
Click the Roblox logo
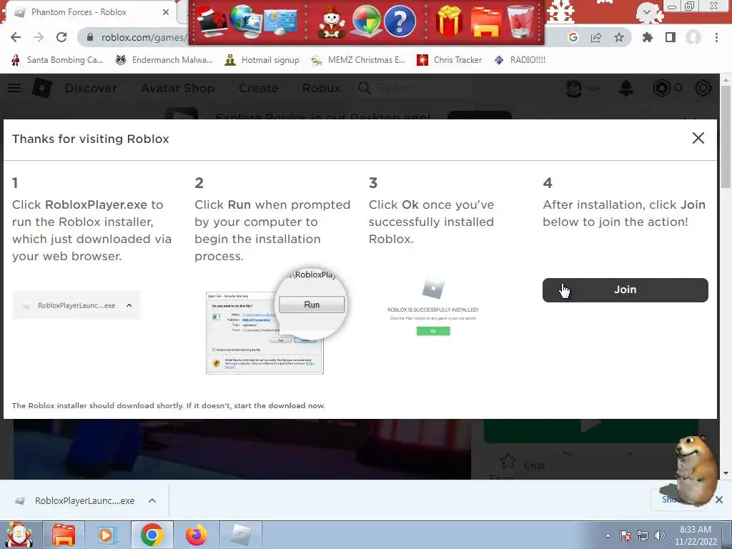(x=41, y=88)
